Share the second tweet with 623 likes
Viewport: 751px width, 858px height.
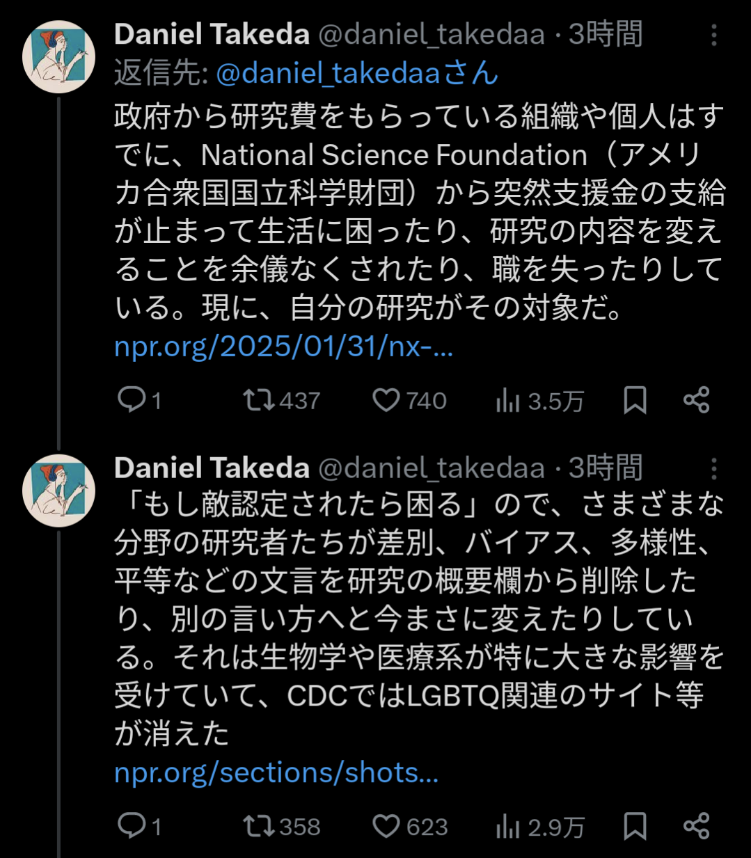click(696, 826)
